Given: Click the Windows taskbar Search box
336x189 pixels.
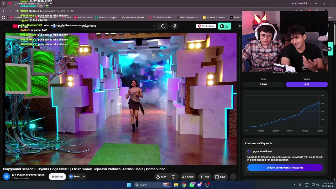Looking at the screenshot, I should [x=153, y=185].
